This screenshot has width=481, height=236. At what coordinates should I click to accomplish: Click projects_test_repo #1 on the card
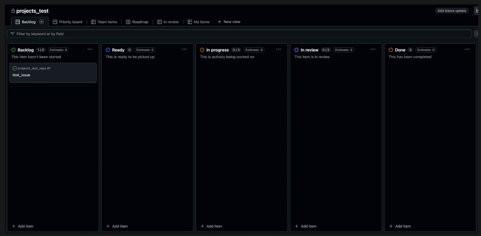tap(34, 68)
